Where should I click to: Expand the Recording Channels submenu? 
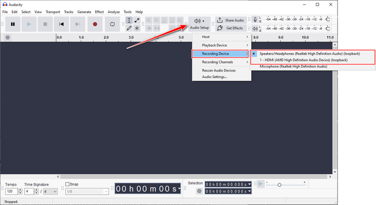click(221, 62)
